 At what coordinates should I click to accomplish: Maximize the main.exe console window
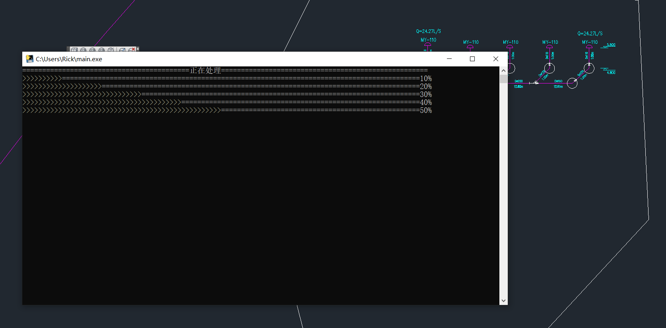coord(472,59)
